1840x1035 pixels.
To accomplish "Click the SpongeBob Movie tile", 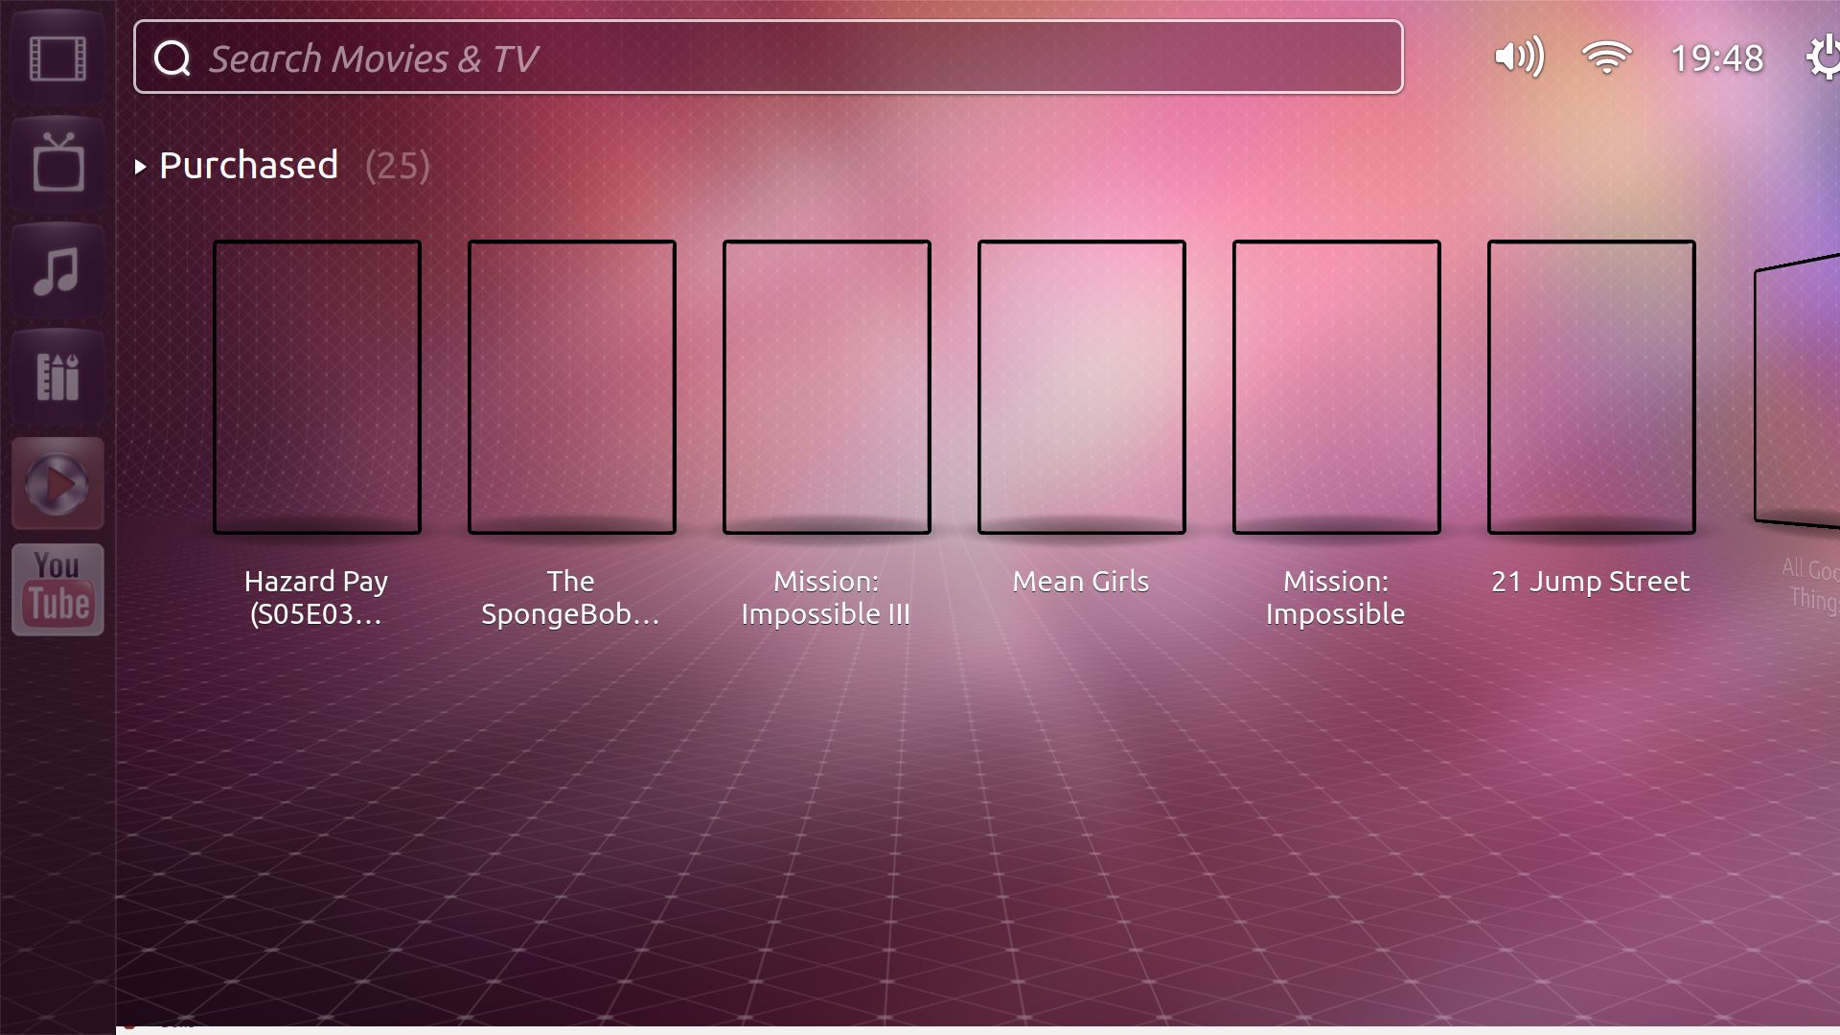I will click(x=571, y=385).
